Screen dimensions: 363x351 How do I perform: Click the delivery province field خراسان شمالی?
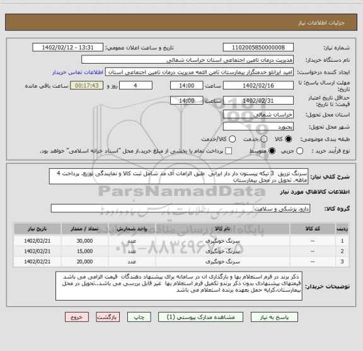coord(258,115)
